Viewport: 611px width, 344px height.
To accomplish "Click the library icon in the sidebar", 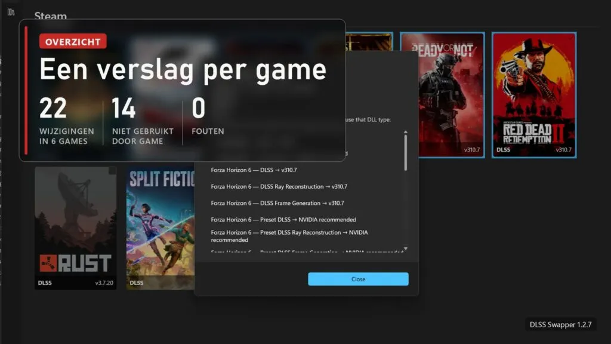I will pyautogui.click(x=11, y=12).
